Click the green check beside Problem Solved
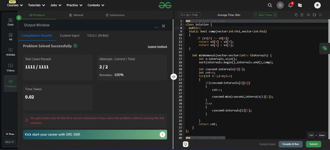330x150 pixels. pyautogui.click(x=75, y=46)
